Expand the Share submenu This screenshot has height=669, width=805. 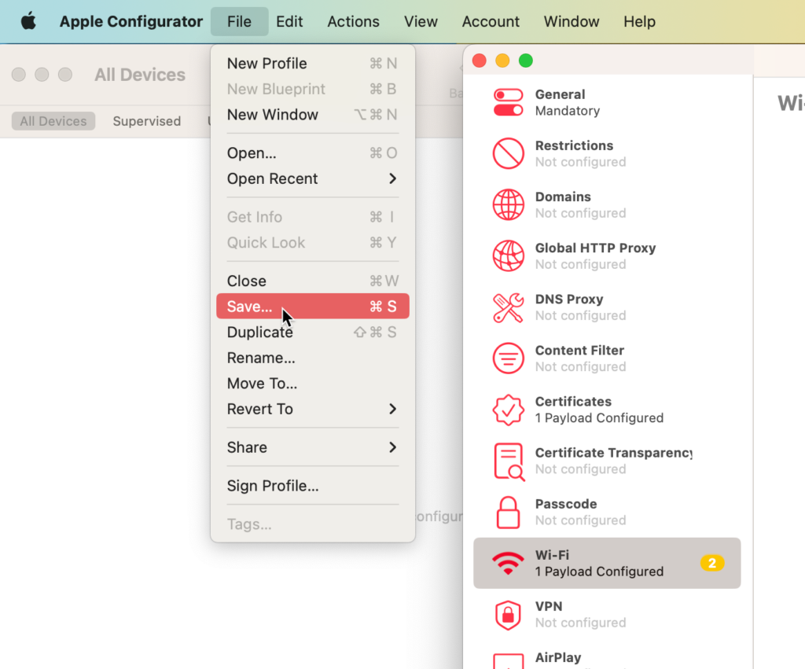click(x=312, y=447)
